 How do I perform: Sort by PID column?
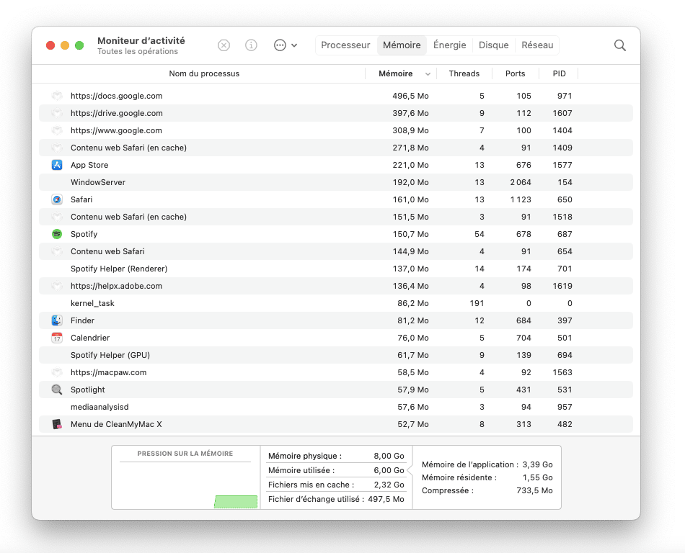click(559, 73)
